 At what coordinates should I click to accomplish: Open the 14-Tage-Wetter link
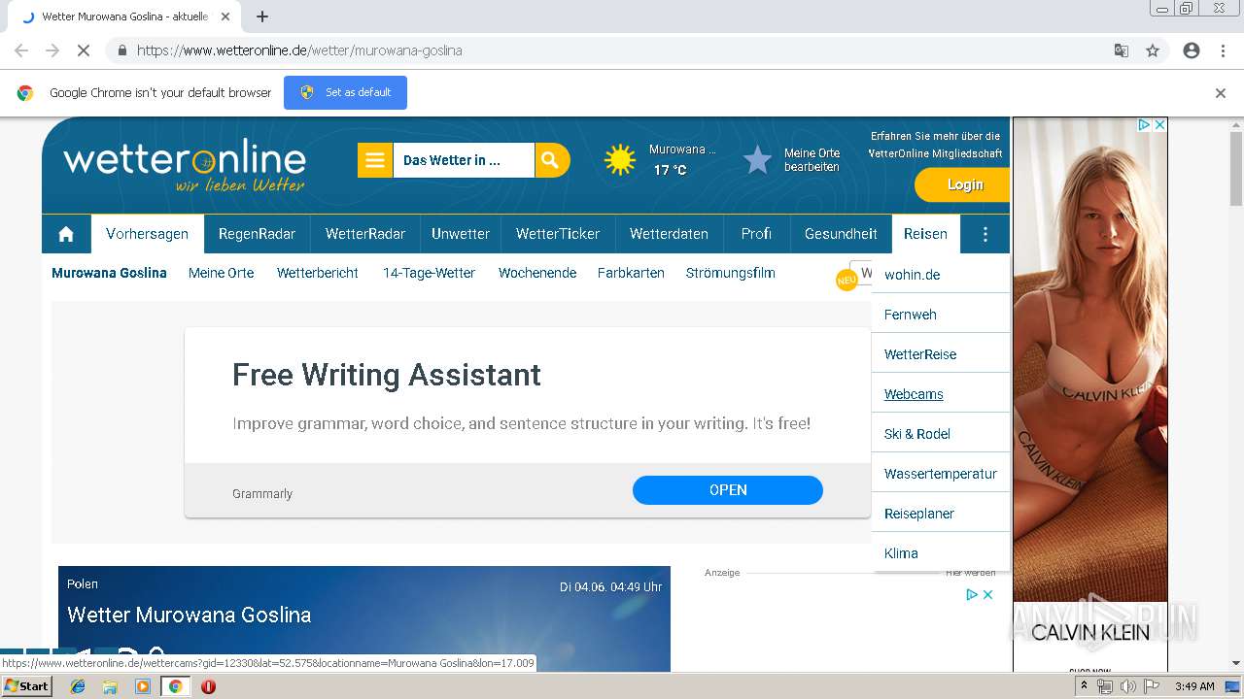[x=429, y=273]
